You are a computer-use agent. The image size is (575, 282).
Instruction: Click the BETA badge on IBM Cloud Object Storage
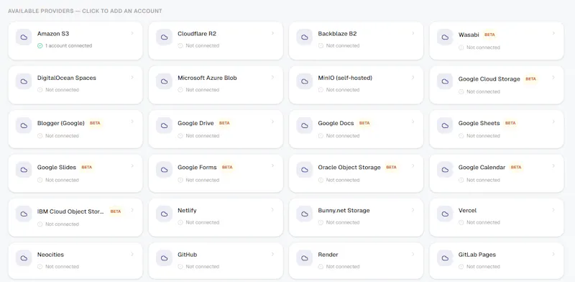click(116, 211)
